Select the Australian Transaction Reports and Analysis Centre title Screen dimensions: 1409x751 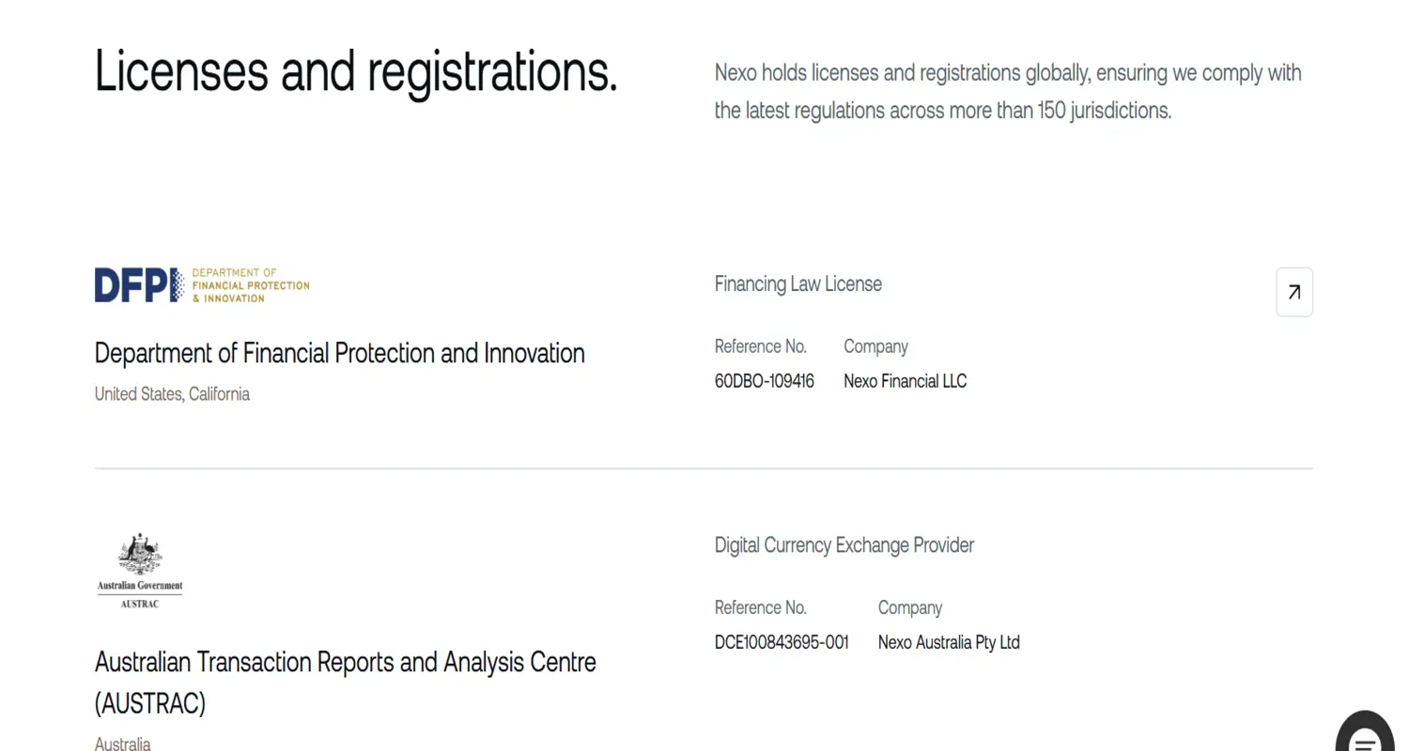click(x=345, y=663)
